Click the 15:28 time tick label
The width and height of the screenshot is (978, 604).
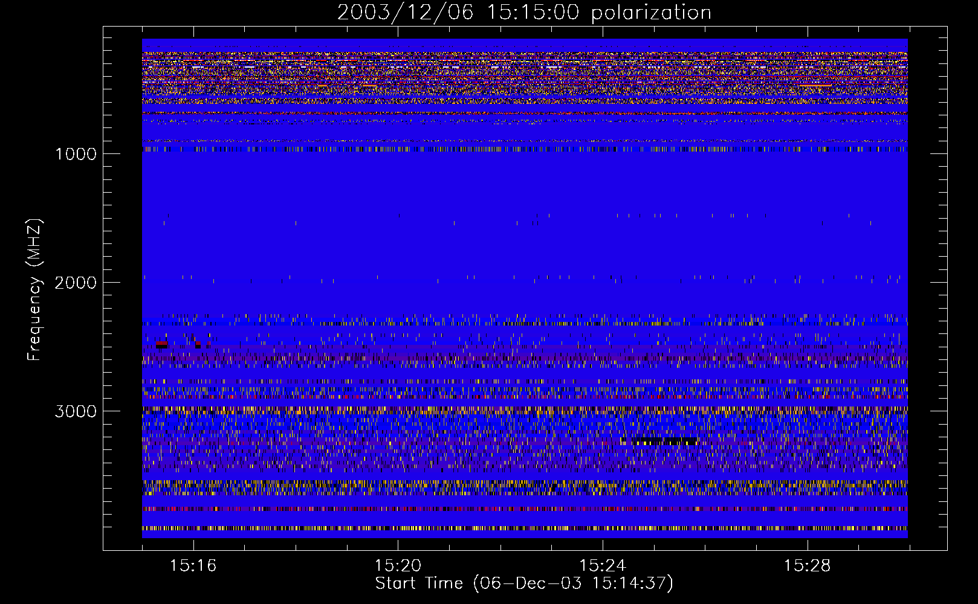pyautogui.click(x=807, y=566)
